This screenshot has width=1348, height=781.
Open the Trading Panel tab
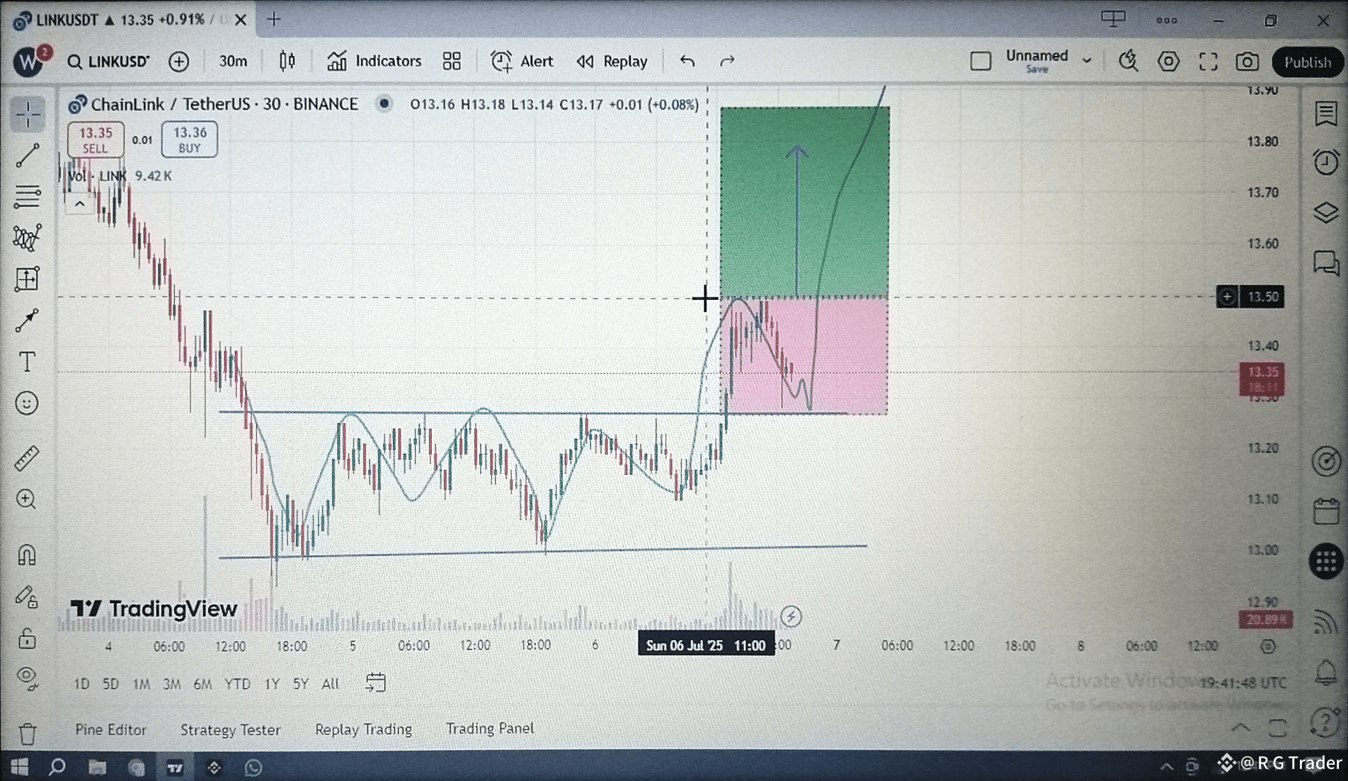click(x=490, y=729)
